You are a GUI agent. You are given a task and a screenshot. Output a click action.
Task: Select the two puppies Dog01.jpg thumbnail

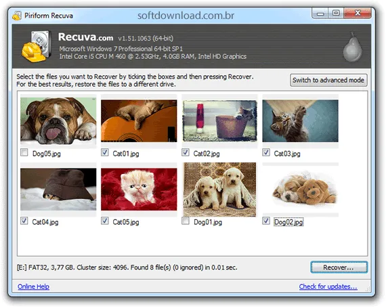pyautogui.click(x=219, y=190)
